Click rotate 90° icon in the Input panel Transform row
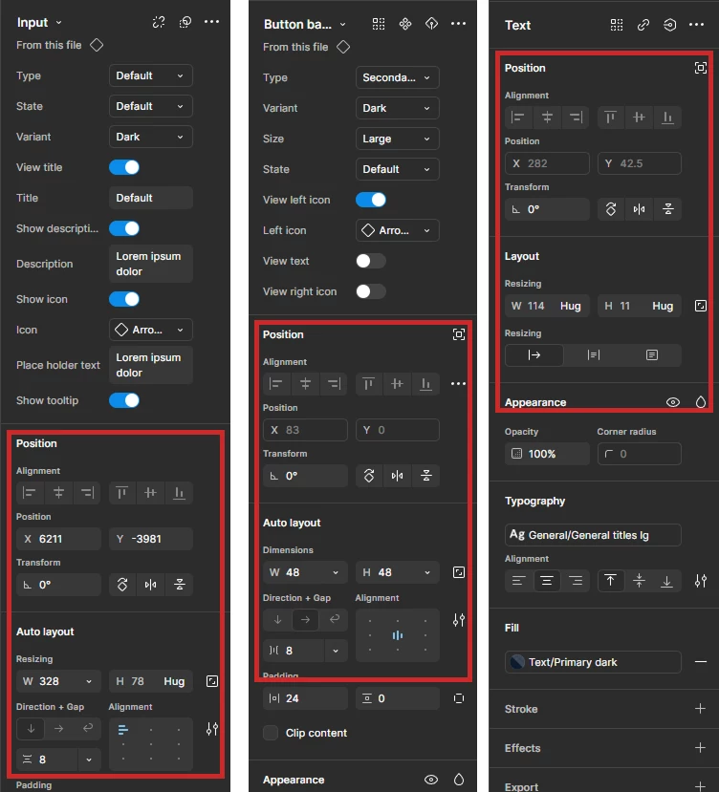The image size is (719, 792). [x=122, y=585]
